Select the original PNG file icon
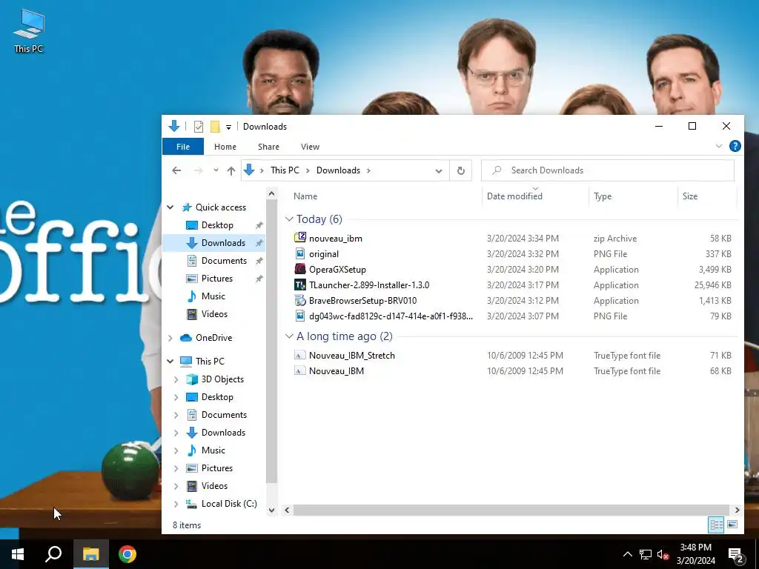Screen dimensions: 759x569 pos(300,253)
